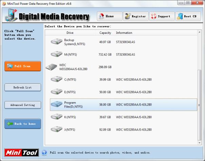Click the 49.97 GB capacity value
The image size is (205, 161).
105,42
